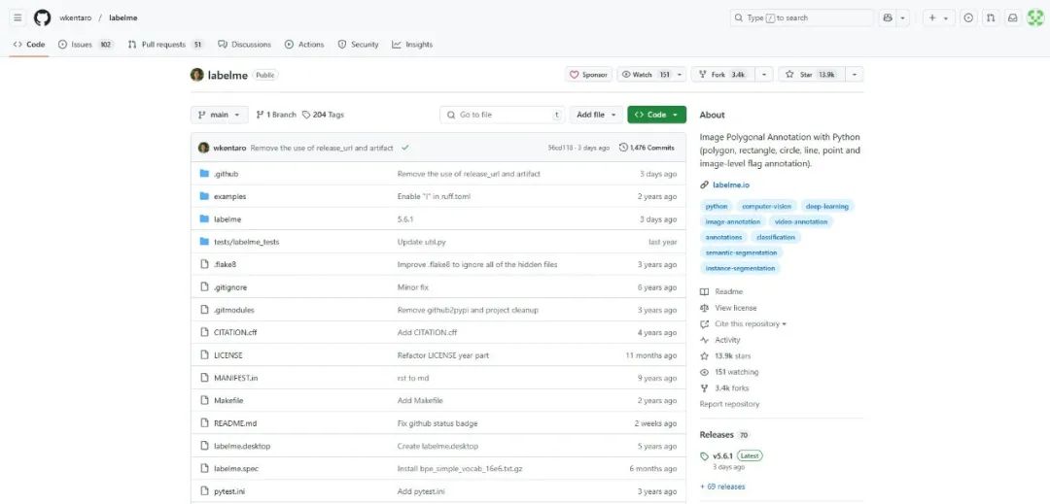Open View license link
Image resolution: width=1050 pixels, height=504 pixels.
728,308
